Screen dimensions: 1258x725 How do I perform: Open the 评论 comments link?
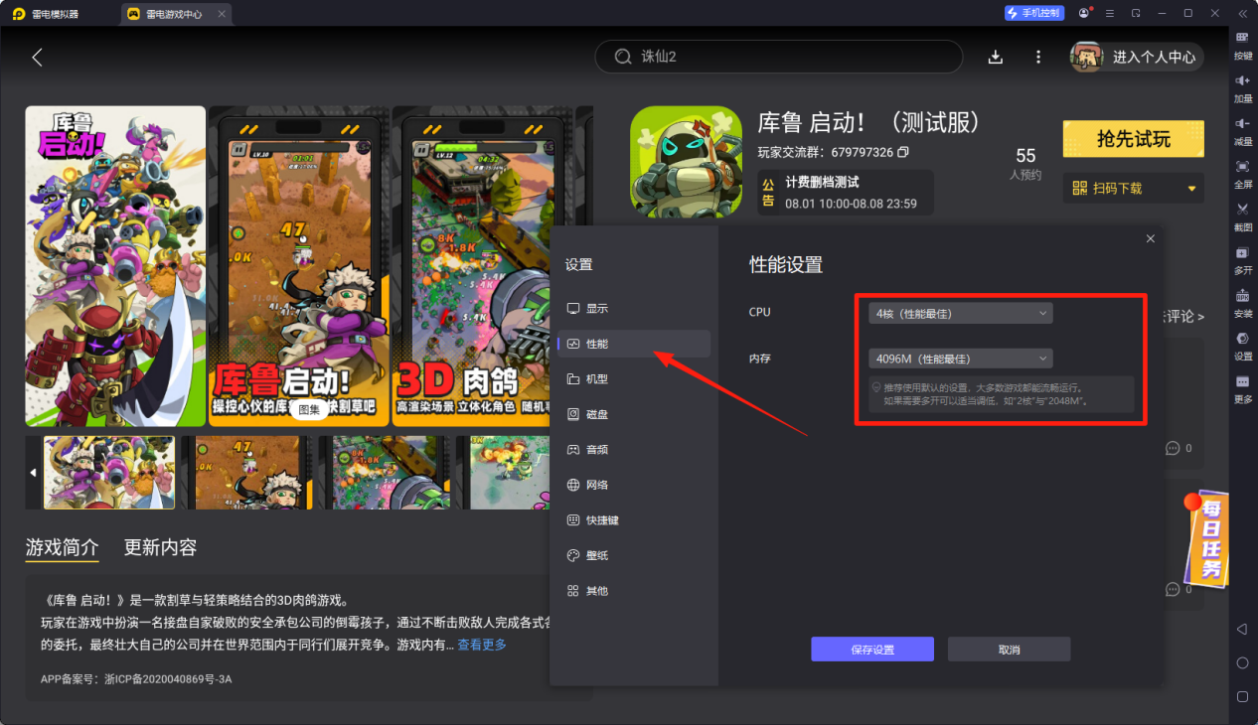(x=1184, y=316)
